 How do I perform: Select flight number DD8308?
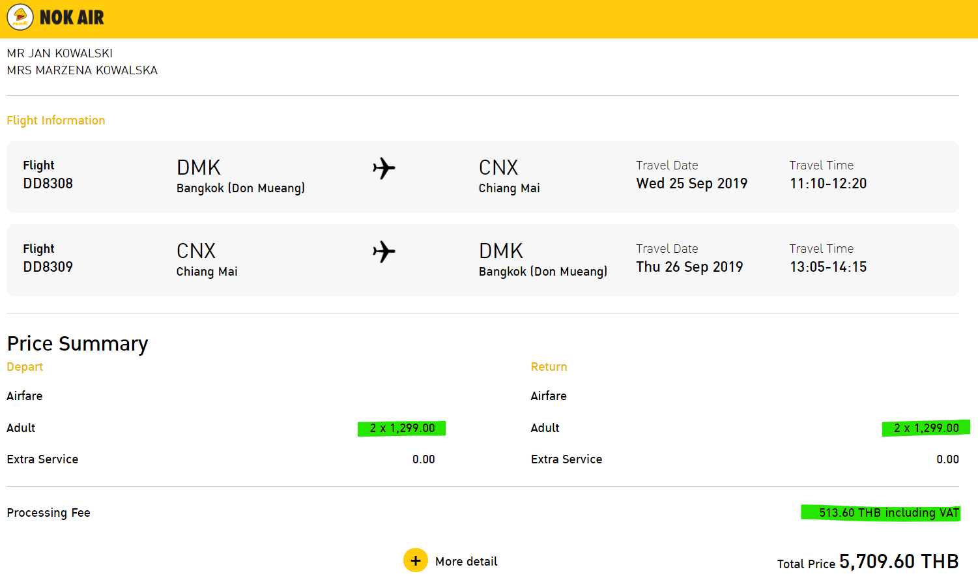pos(48,184)
